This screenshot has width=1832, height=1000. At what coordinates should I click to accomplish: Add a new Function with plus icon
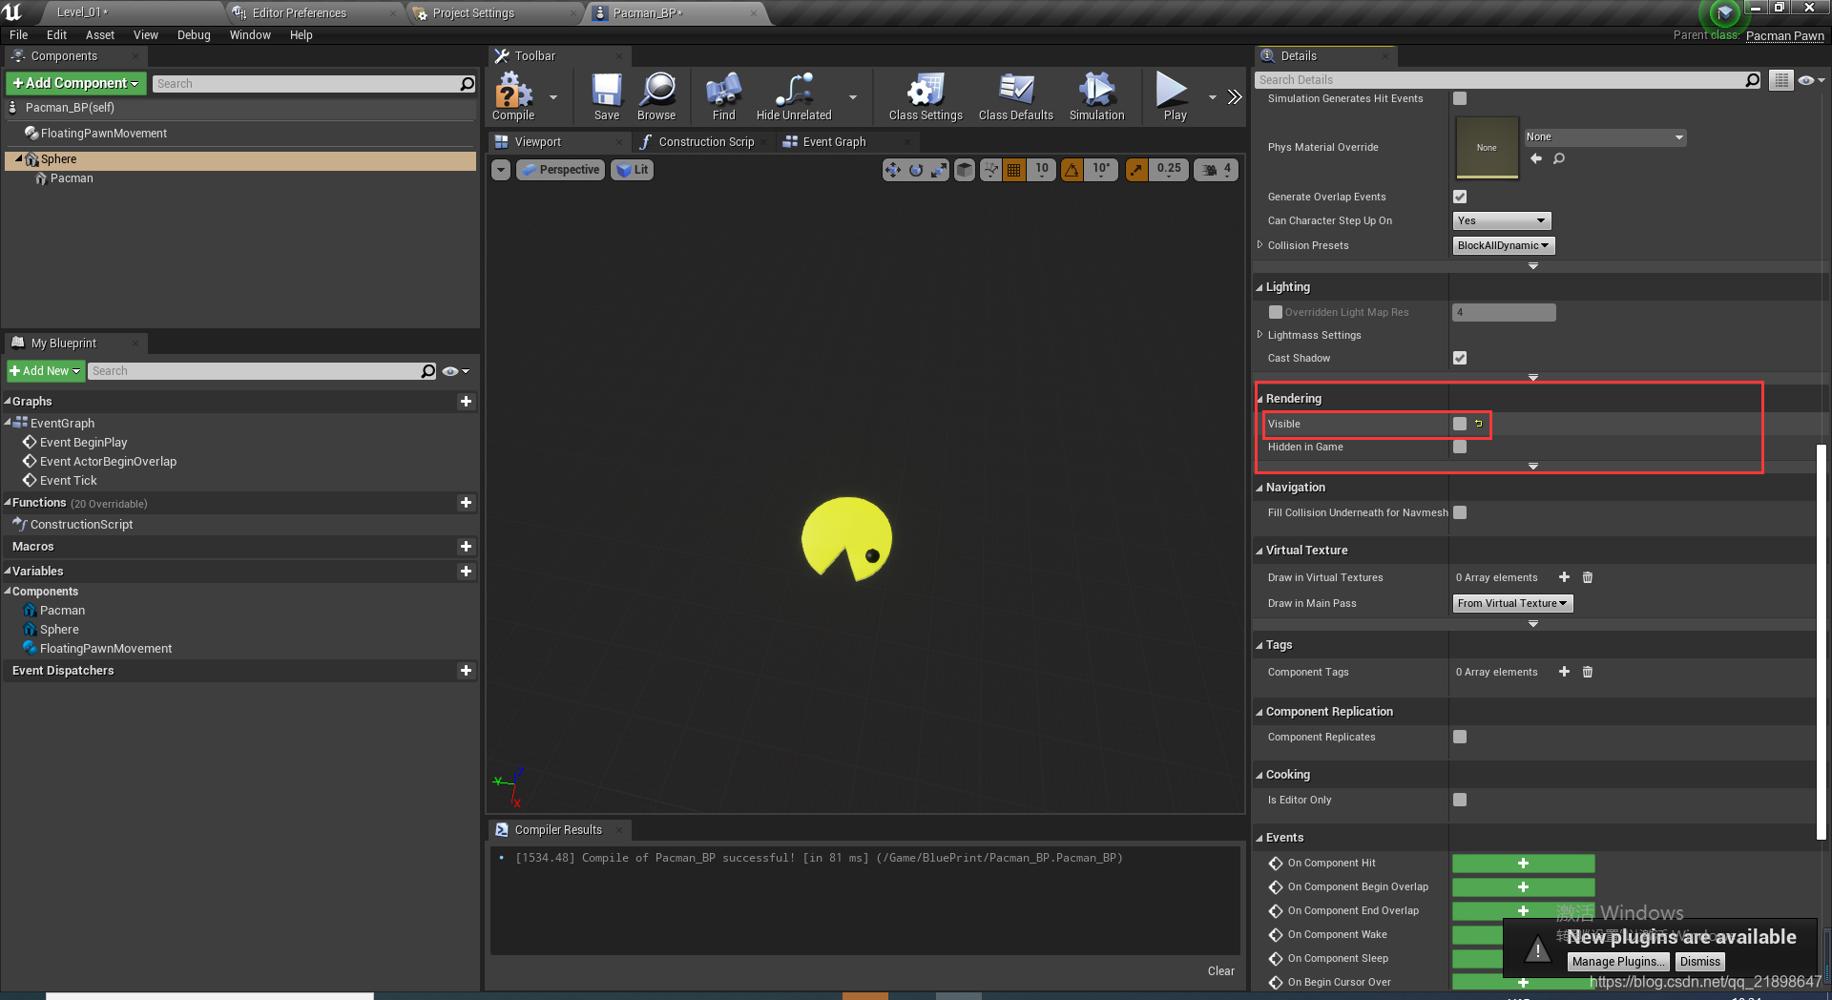click(466, 503)
